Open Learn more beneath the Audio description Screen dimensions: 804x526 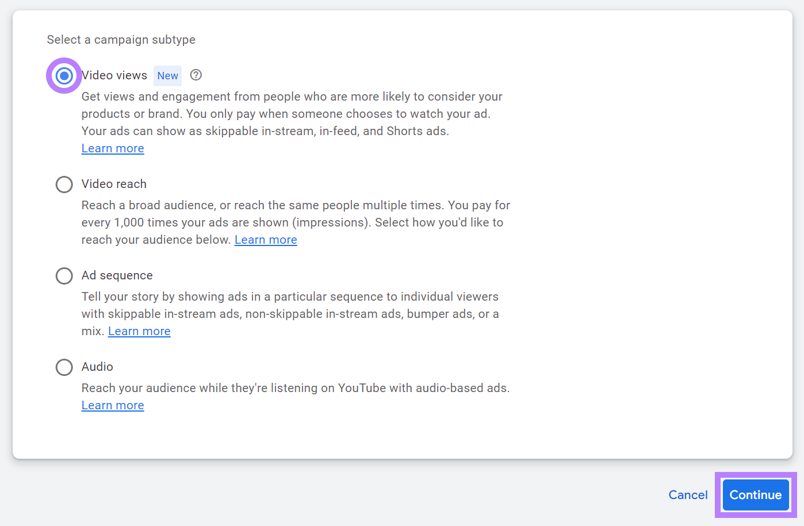[x=113, y=405]
